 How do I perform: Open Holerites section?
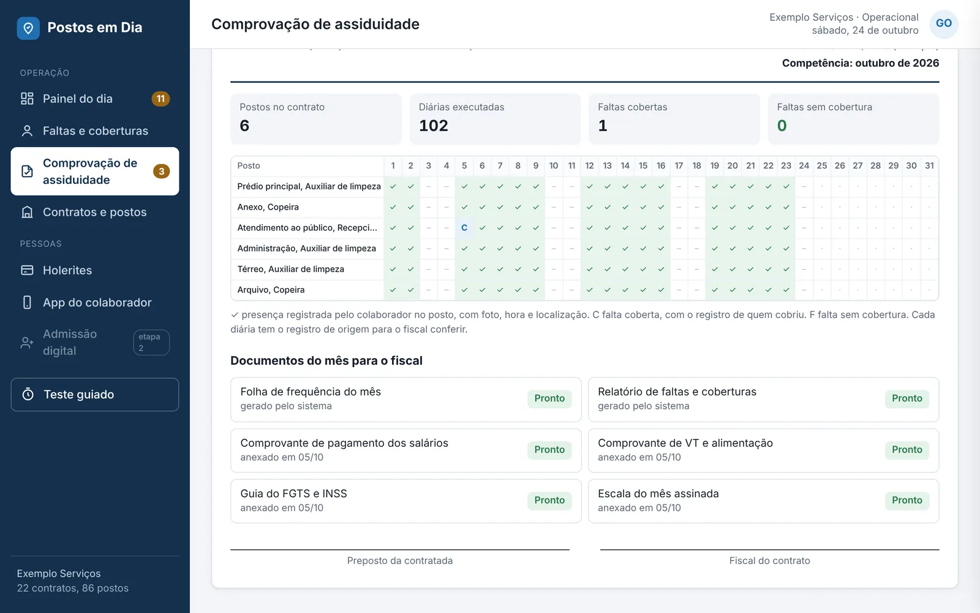[95, 270]
